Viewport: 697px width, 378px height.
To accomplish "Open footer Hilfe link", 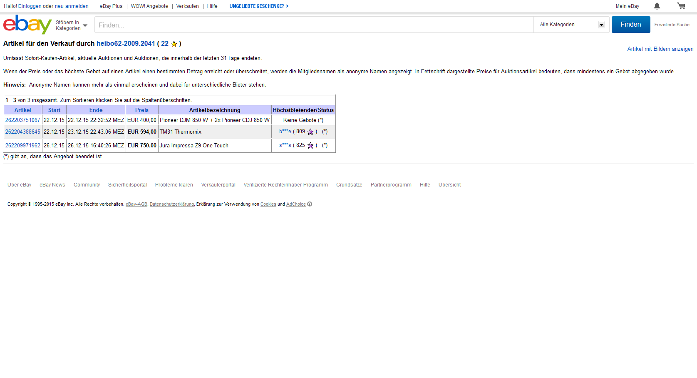I will 425,185.
